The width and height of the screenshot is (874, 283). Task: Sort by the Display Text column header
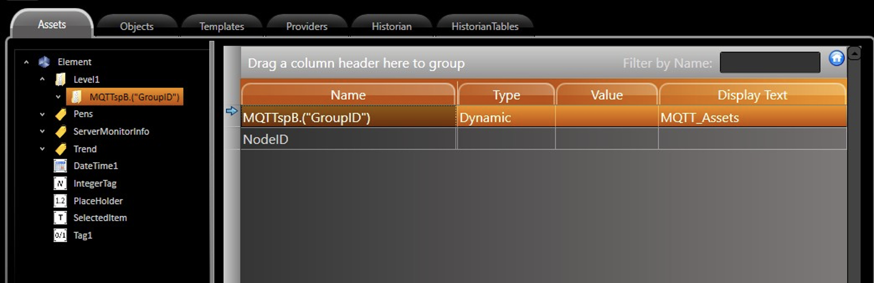coord(752,95)
